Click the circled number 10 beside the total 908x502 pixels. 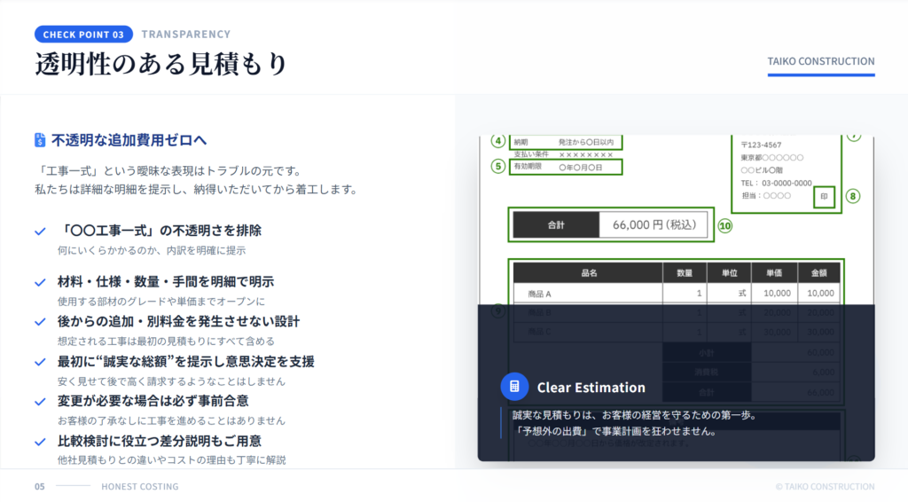click(725, 225)
